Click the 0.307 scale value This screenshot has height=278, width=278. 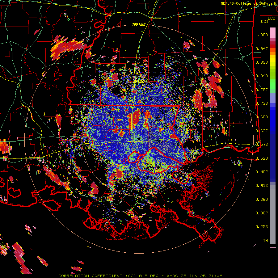(262, 213)
